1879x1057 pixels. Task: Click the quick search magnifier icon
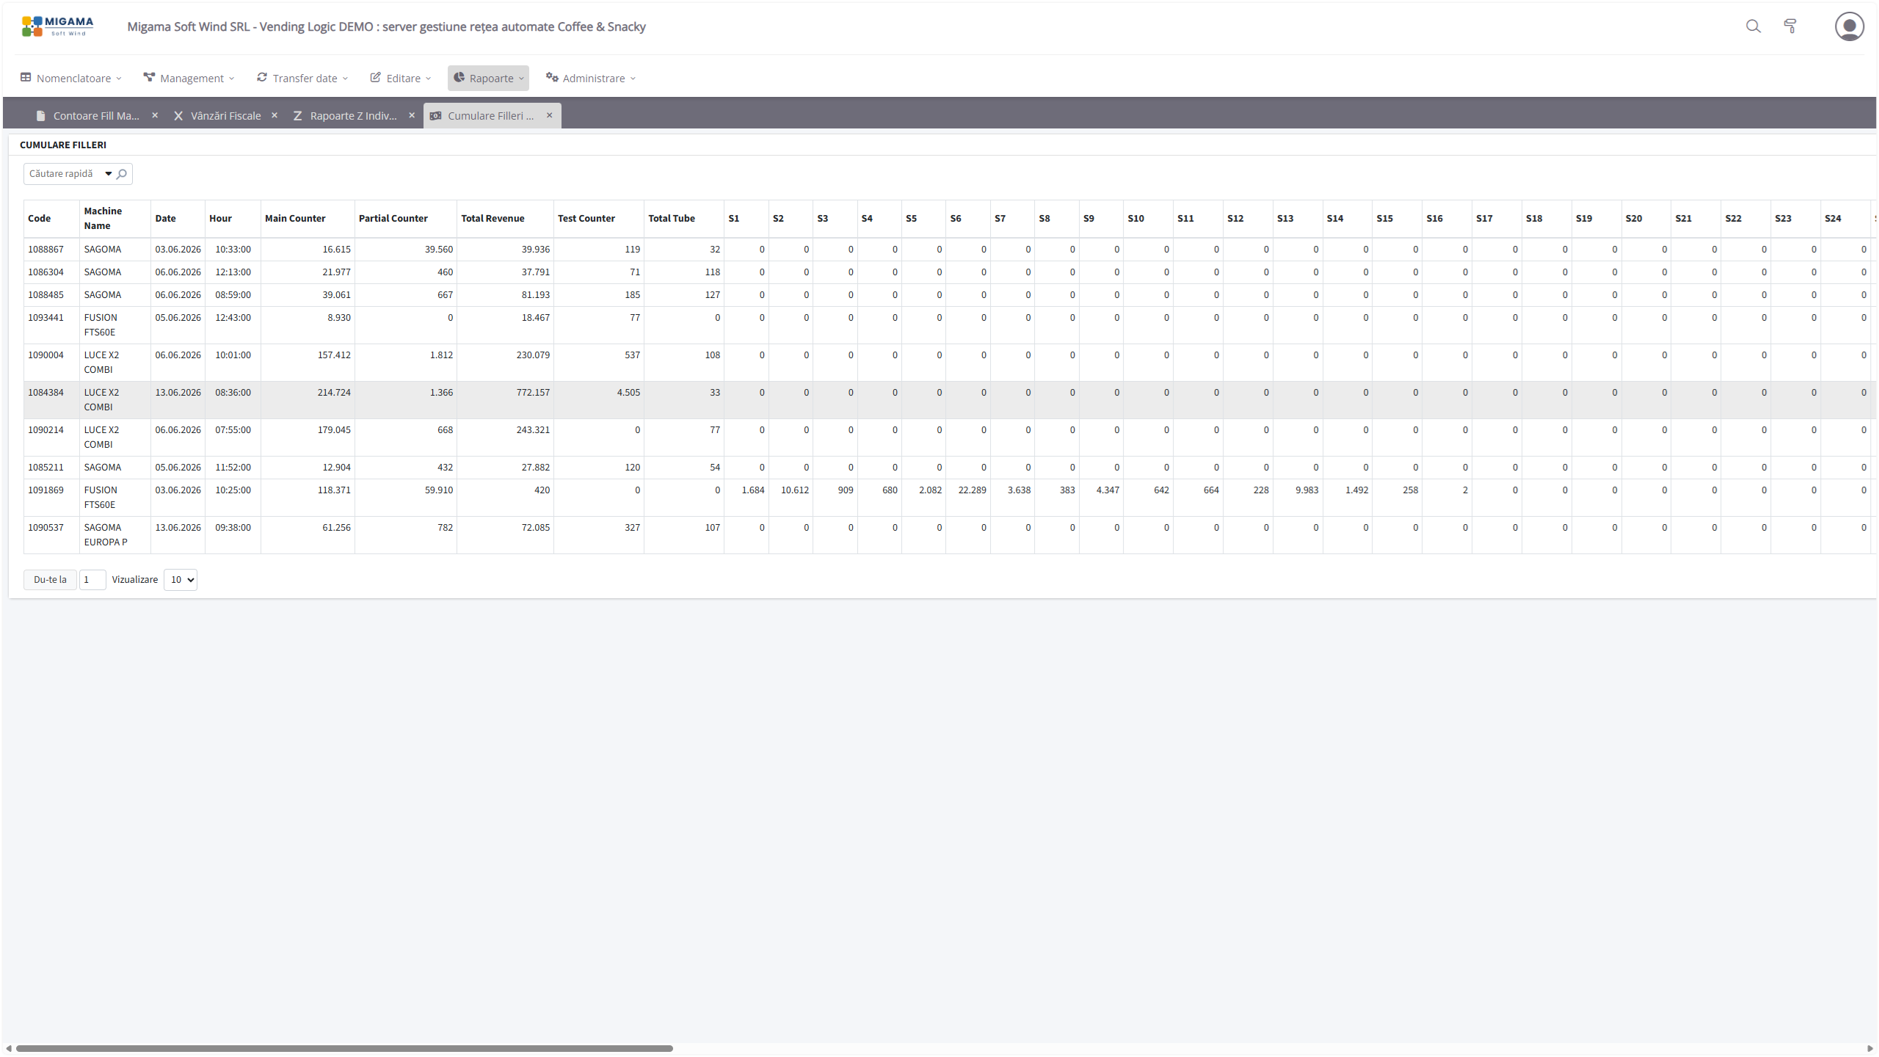(x=123, y=174)
